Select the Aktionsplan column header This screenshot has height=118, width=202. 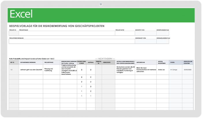(x=146, y=62)
